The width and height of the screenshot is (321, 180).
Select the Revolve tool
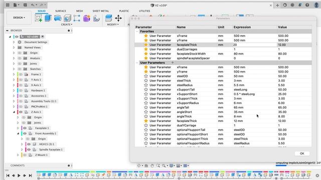click(58, 18)
